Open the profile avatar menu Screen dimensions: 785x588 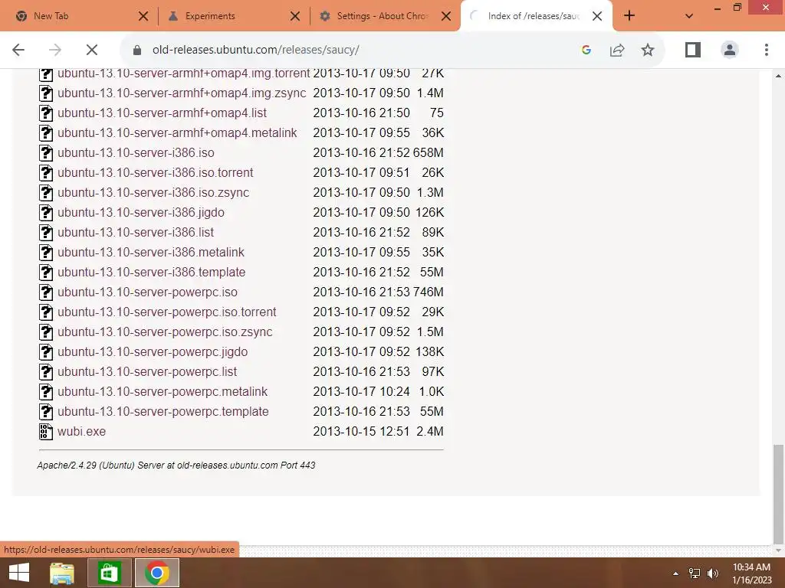(730, 50)
